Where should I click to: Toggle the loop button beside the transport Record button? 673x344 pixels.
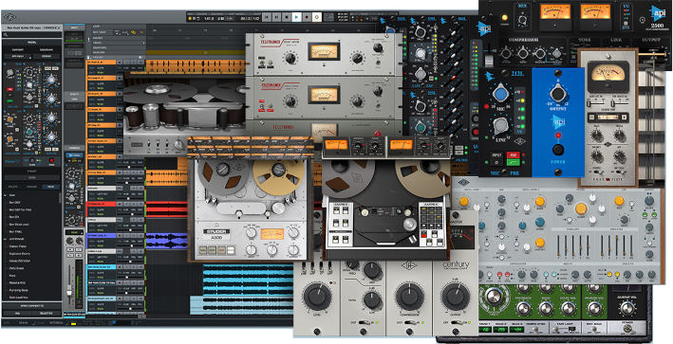coord(317,17)
